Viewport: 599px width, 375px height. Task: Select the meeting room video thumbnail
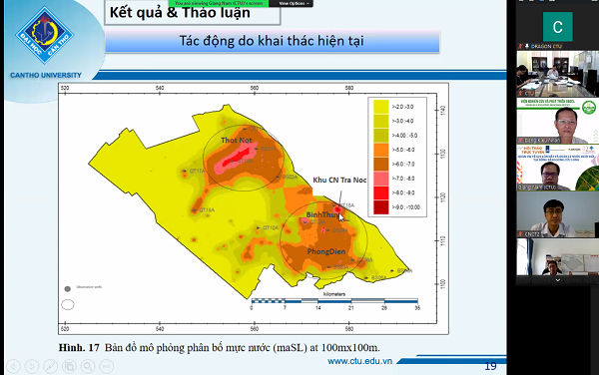point(557,73)
